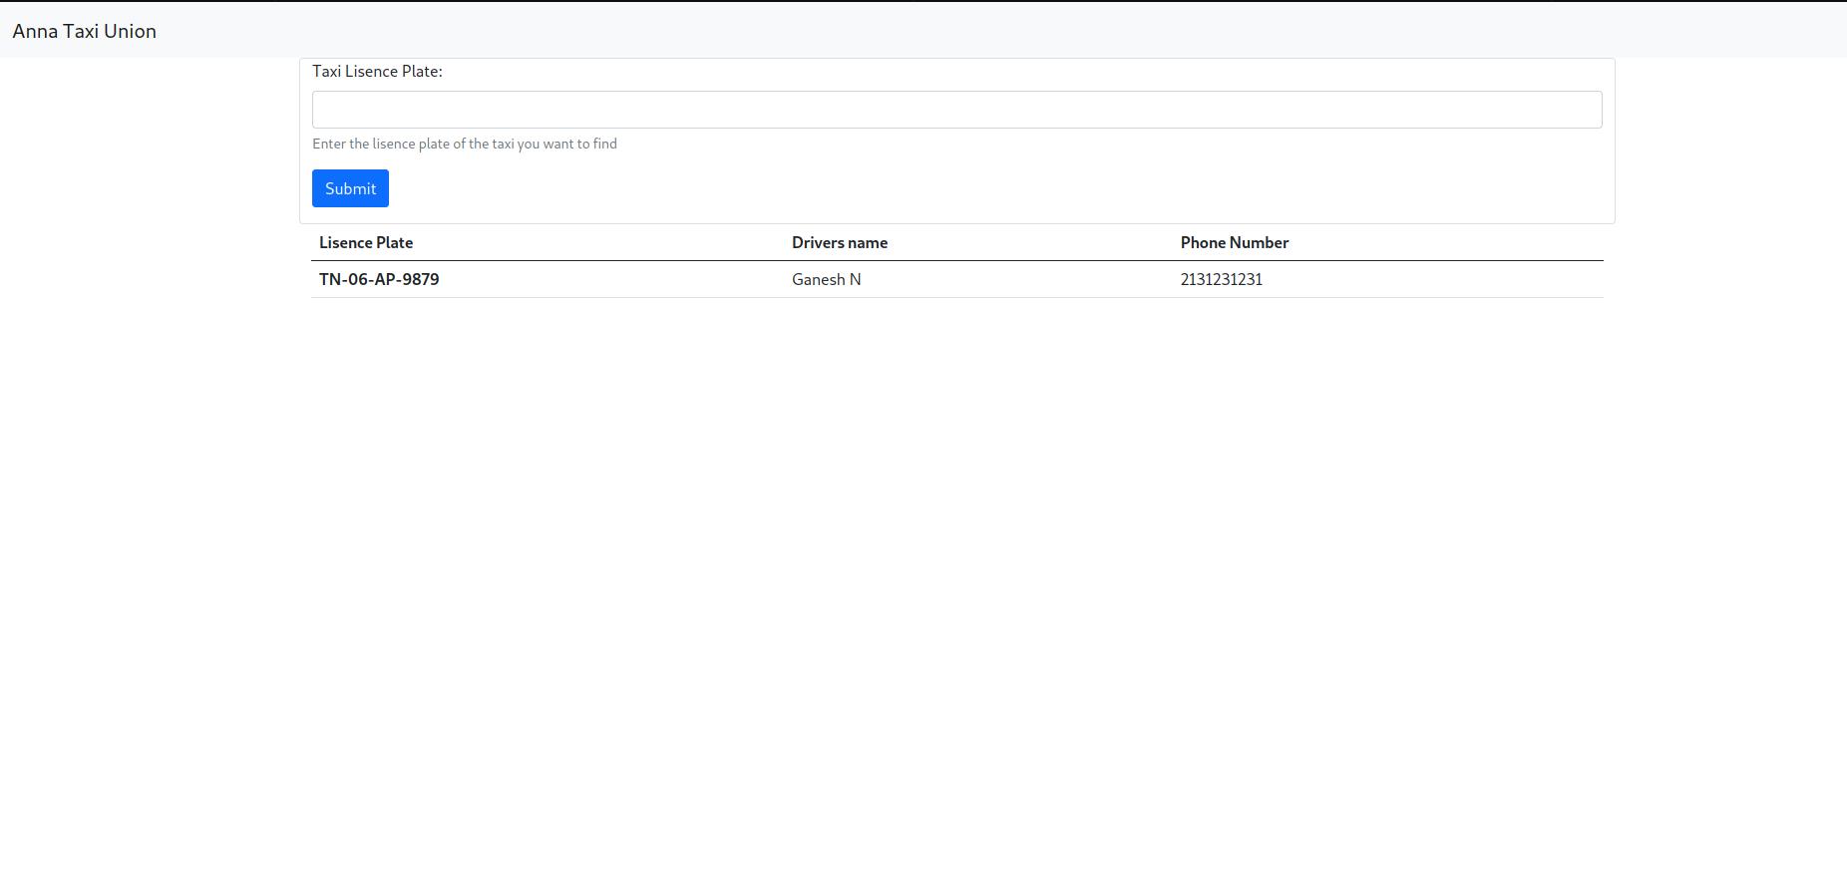Select the 'Taxi Lisence Plate:' label
The height and width of the screenshot is (892, 1847).
click(x=377, y=72)
